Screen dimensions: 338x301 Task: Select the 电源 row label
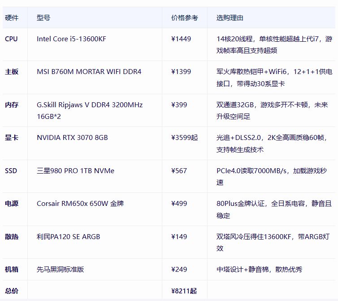12,204
